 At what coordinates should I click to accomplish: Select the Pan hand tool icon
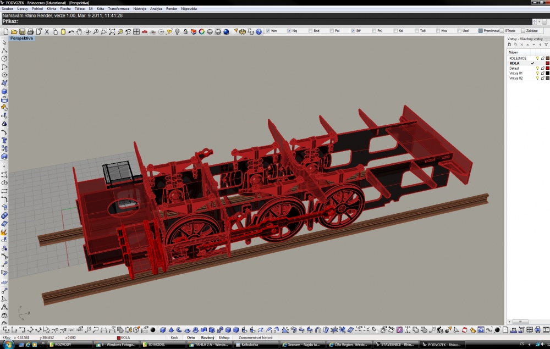[x=79, y=31]
